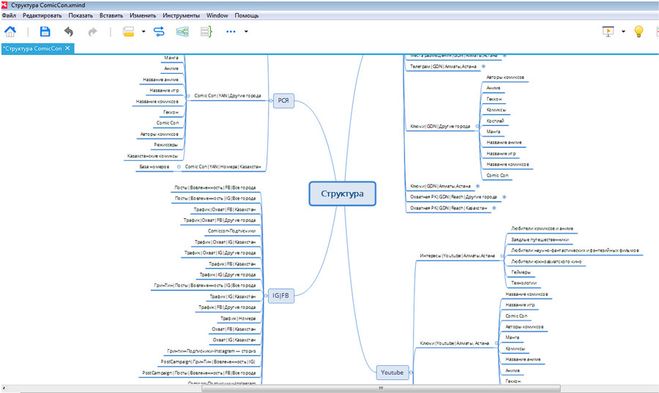Collapse the IG|FB branch toggle
The image size is (659, 393).
coord(266,296)
